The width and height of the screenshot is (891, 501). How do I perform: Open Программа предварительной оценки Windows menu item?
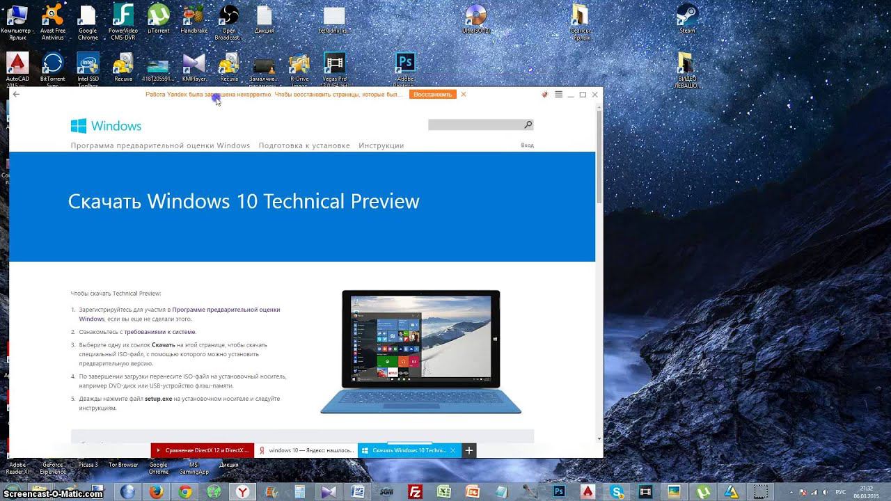click(x=160, y=145)
